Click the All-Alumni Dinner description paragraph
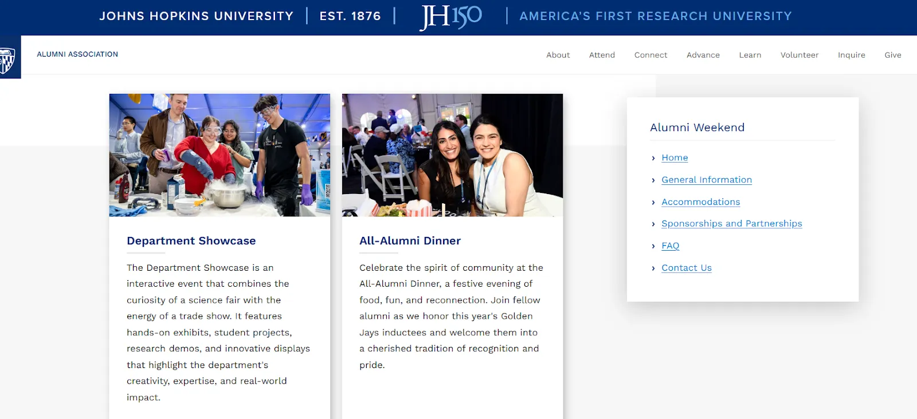Viewport: 917px width, 419px height. point(451,317)
